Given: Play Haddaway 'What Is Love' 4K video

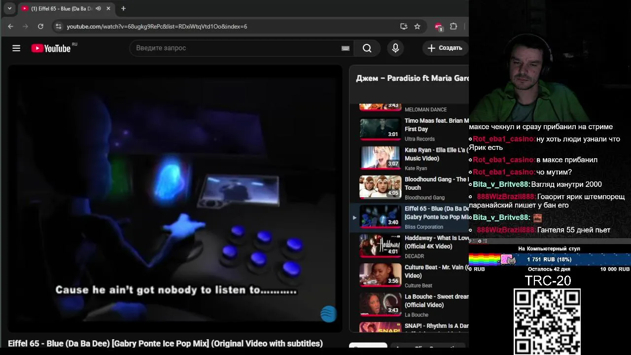Looking at the screenshot, I should 380,246.
